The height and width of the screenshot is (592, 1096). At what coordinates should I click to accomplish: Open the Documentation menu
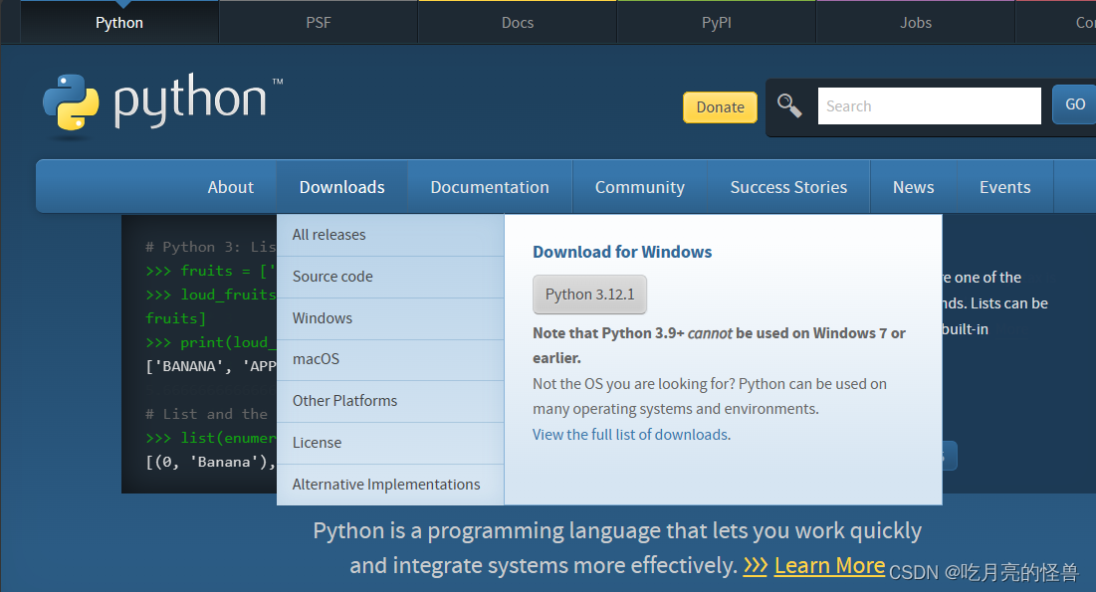(489, 186)
